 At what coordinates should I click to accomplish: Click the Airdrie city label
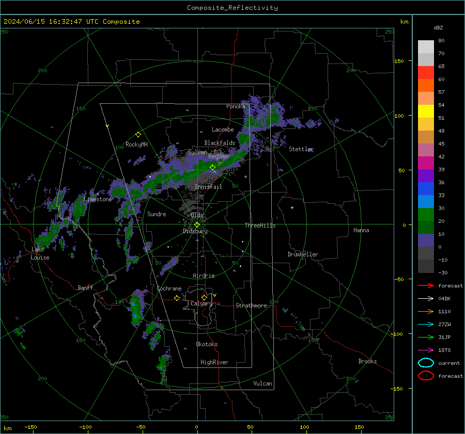point(204,276)
